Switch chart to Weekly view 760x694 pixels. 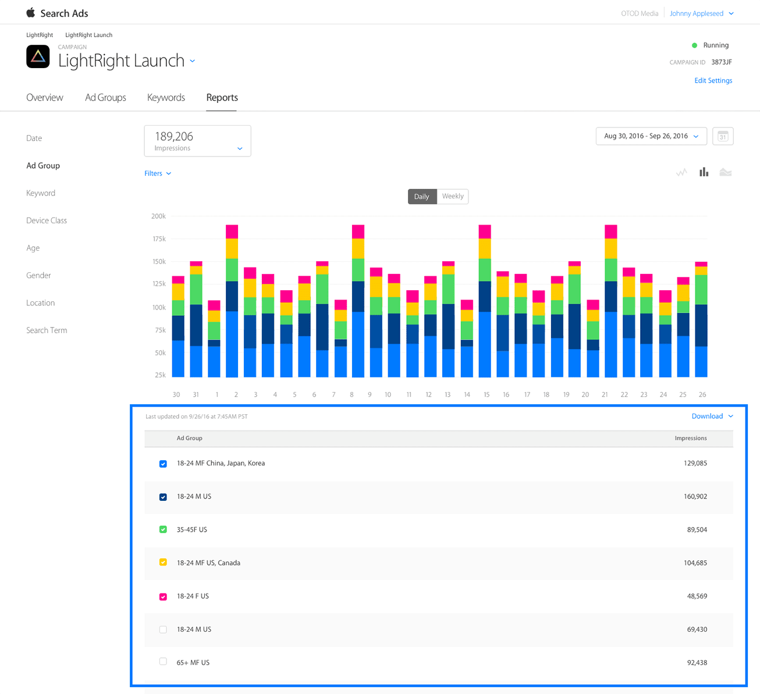click(x=452, y=197)
